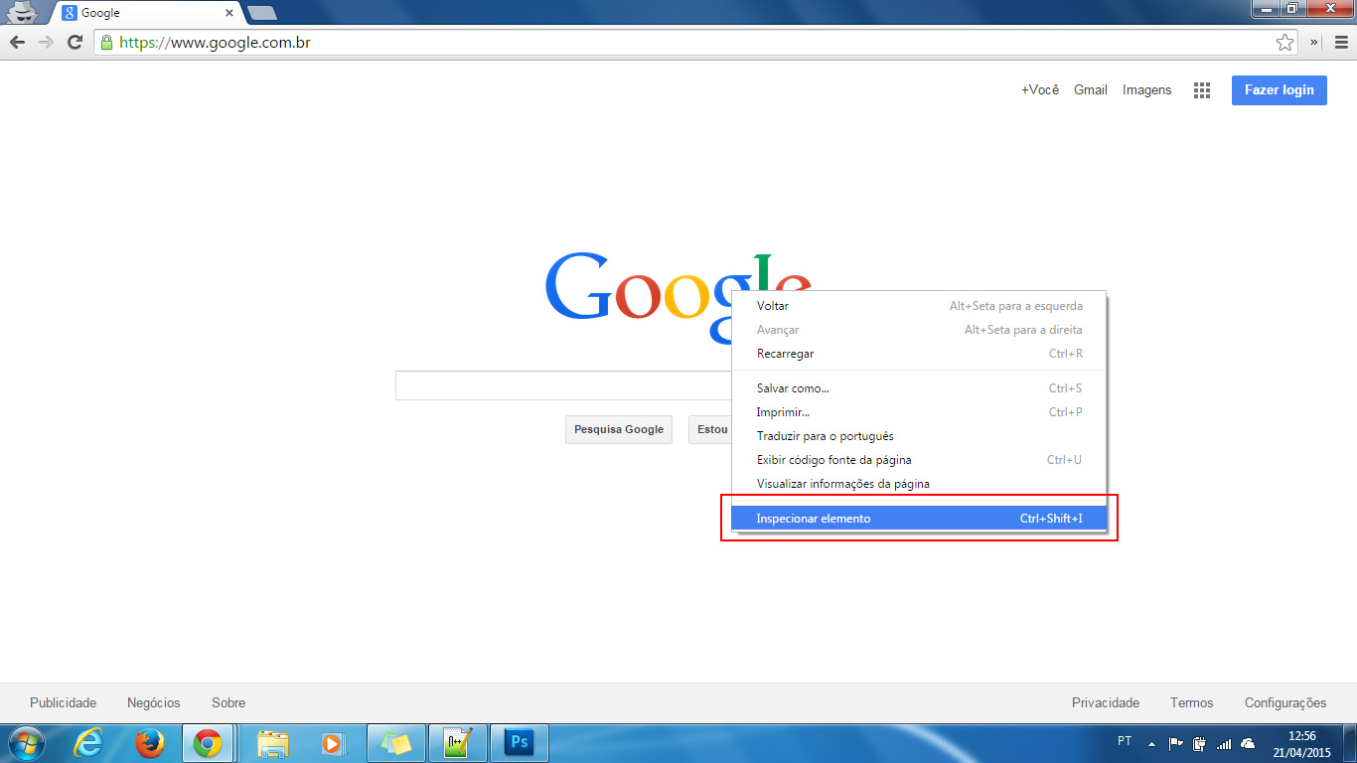Open the Configurações footer link

pyautogui.click(x=1284, y=703)
